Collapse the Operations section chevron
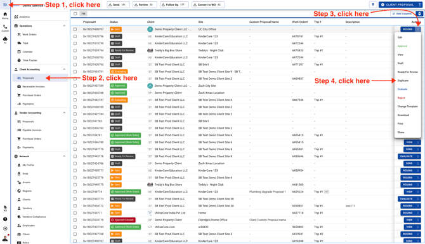Screen dimensions: 425x244 tap(64, 26)
